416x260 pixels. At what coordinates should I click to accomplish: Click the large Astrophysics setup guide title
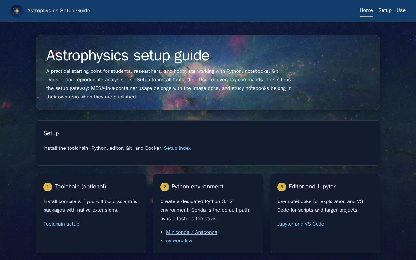128,55
